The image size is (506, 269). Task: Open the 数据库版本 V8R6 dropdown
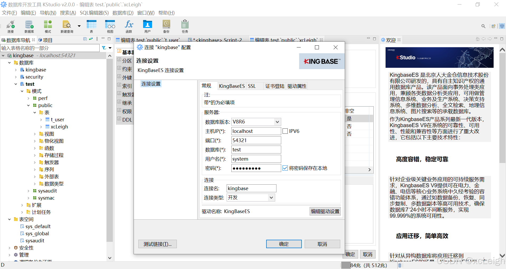(x=277, y=122)
